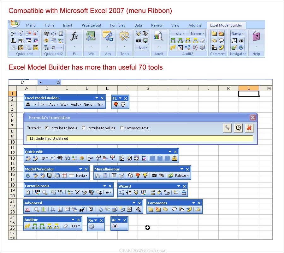
Task: Click the yellow light bulb in Miscellaneous toolbar
Action: pyautogui.click(x=145, y=176)
